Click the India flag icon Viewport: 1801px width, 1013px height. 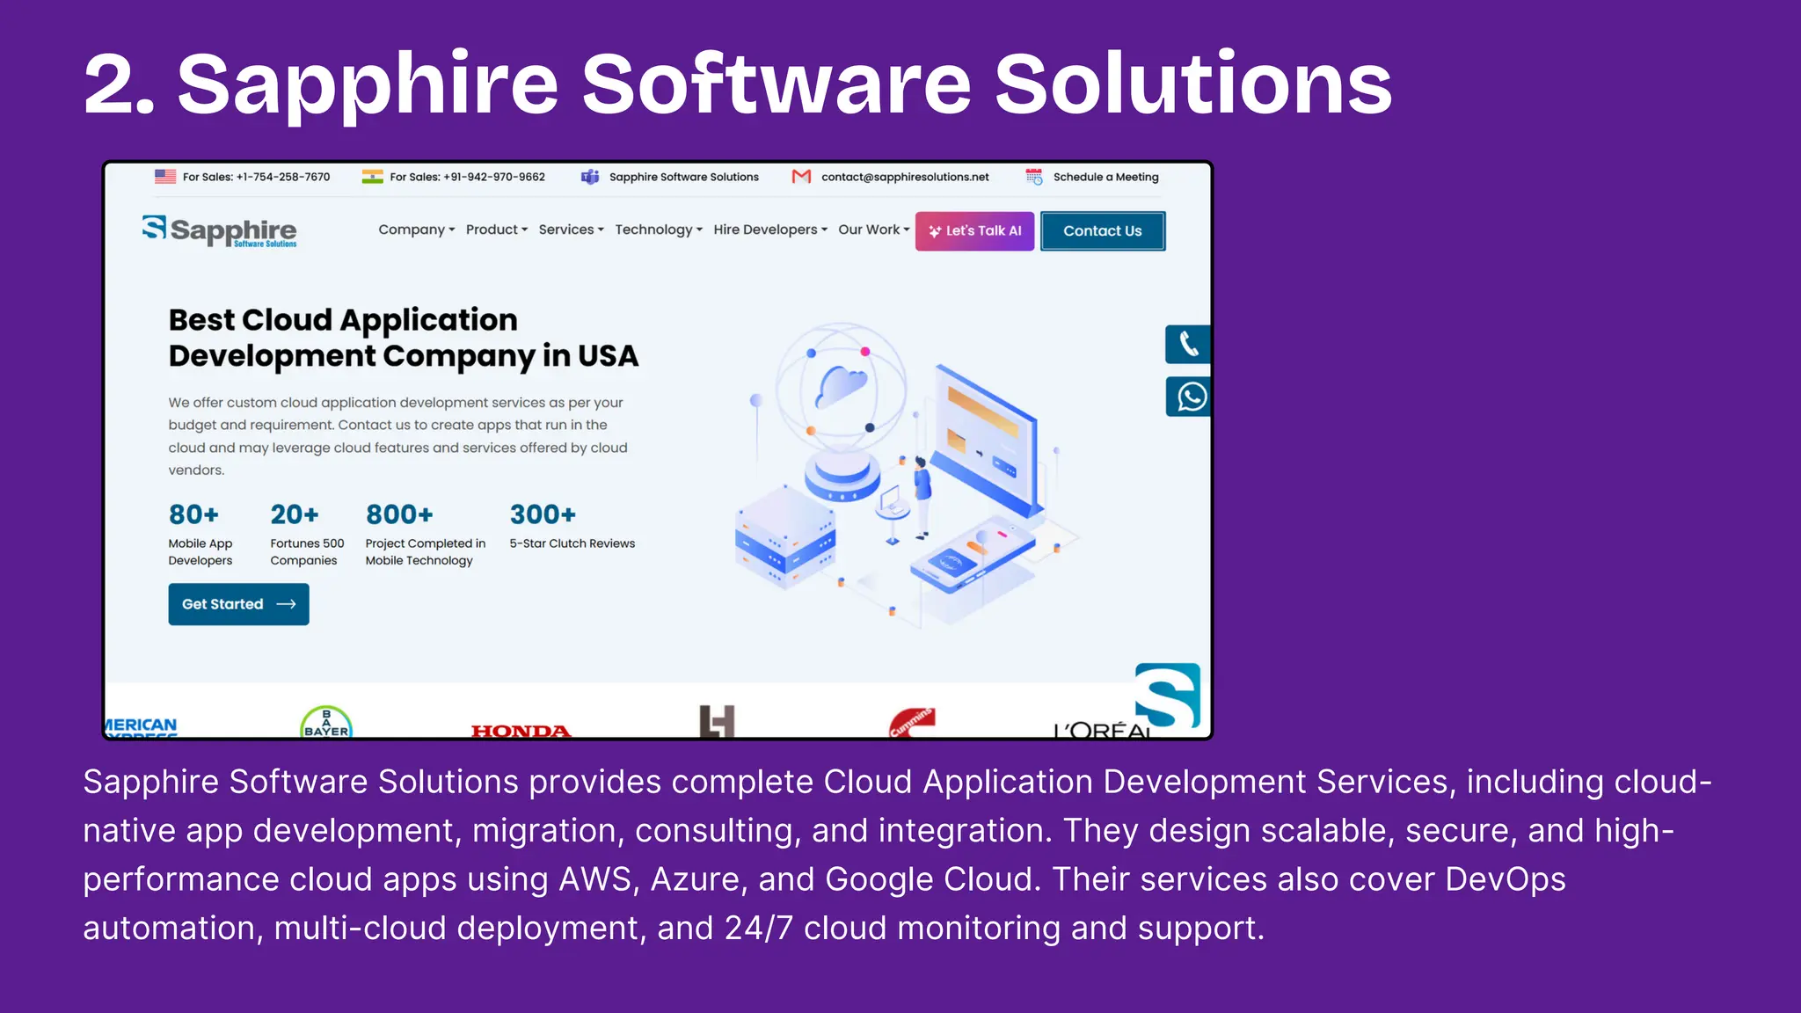(x=373, y=177)
